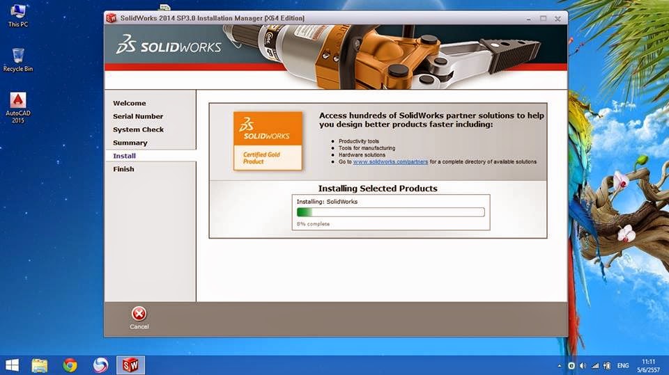Select the Finish step
Screen dimensions: 669x375
(x=123, y=169)
